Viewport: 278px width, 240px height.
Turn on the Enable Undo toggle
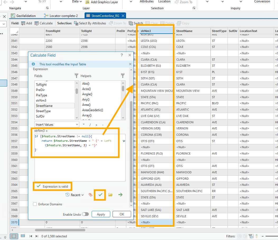(x=85, y=214)
